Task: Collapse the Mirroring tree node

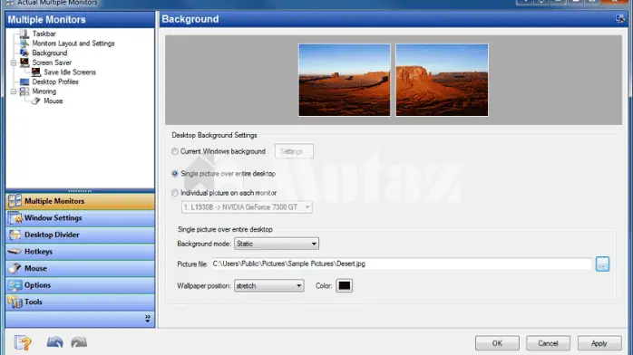Action: (14, 91)
